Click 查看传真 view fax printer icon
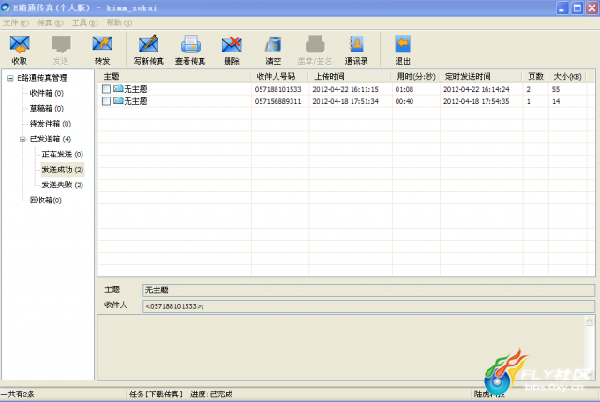This screenshot has width=600, height=402. (x=190, y=44)
